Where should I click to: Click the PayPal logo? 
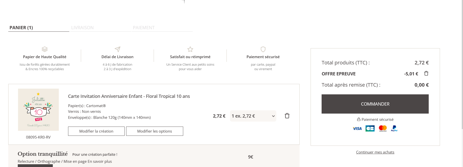(x=394, y=129)
